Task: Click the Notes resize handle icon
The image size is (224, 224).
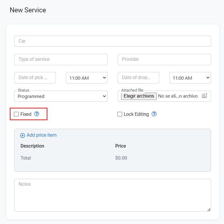Action: pyautogui.click(x=209, y=210)
